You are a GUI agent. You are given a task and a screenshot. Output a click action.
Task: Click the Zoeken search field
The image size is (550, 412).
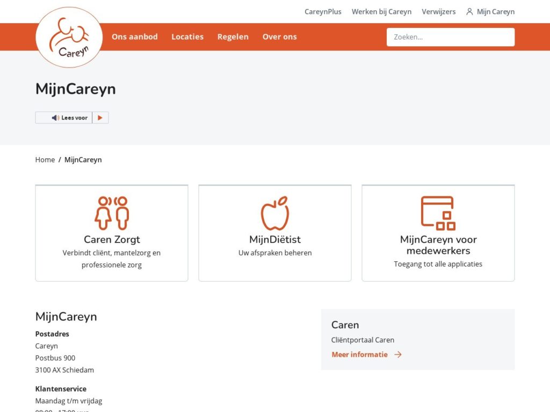point(450,37)
